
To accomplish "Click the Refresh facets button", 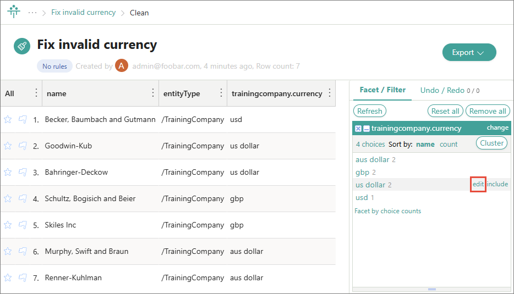I will pos(370,111).
